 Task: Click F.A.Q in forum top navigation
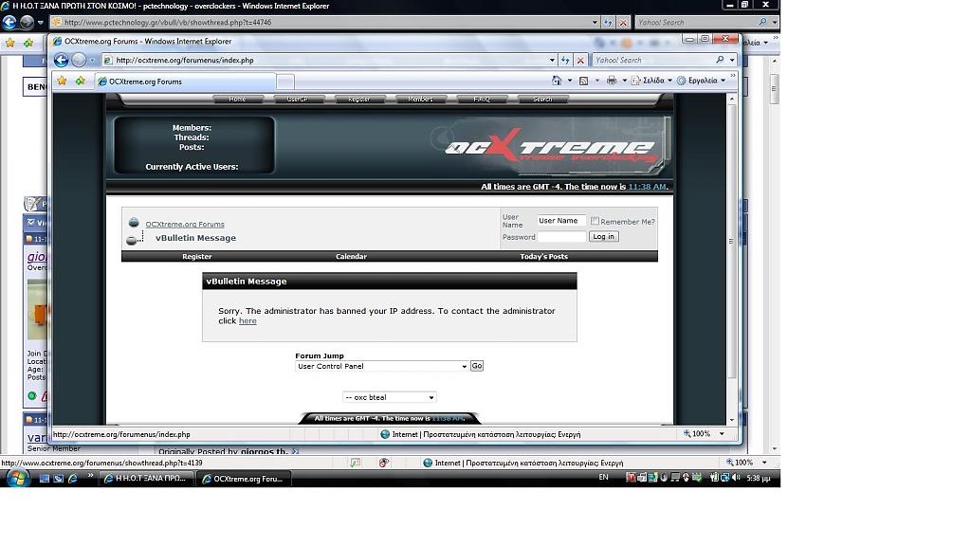tap(482, 99)
